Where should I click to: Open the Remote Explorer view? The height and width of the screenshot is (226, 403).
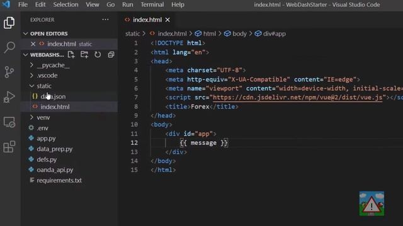(9, 122)
